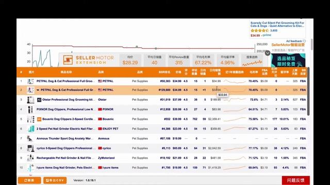Click the 75.58% margin in Bousnic row
This screenshot has height=185, width=330.
coord(253,119)
